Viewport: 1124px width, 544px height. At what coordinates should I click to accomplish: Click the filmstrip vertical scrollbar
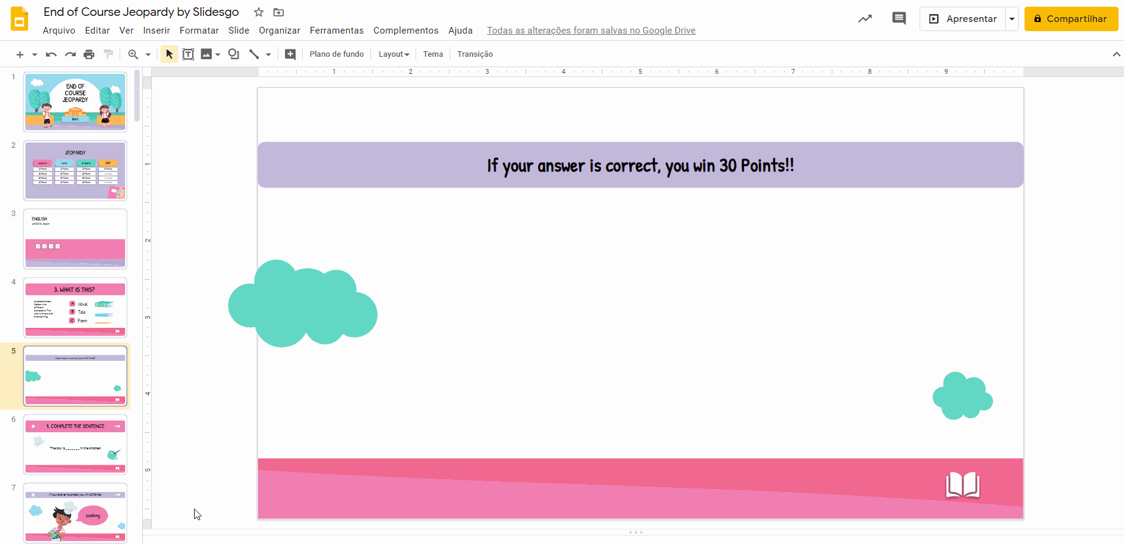click(137, 96)
